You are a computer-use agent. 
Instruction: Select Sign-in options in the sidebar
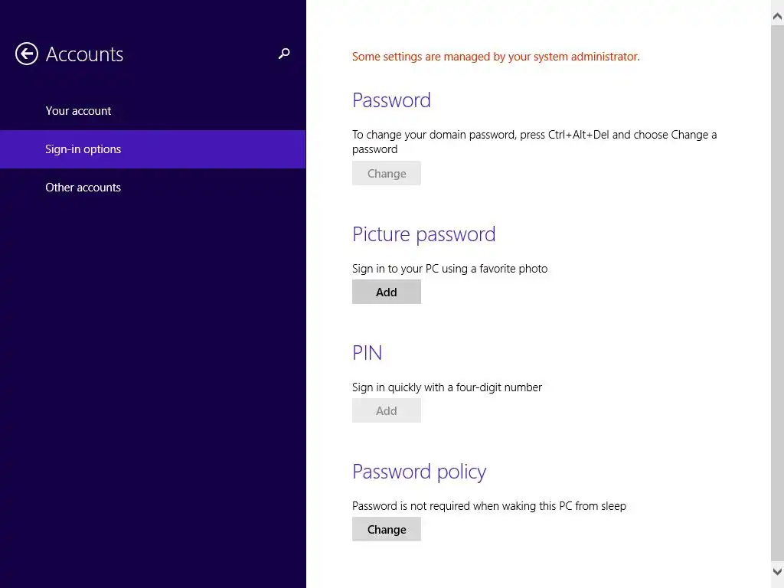(83, 149)
